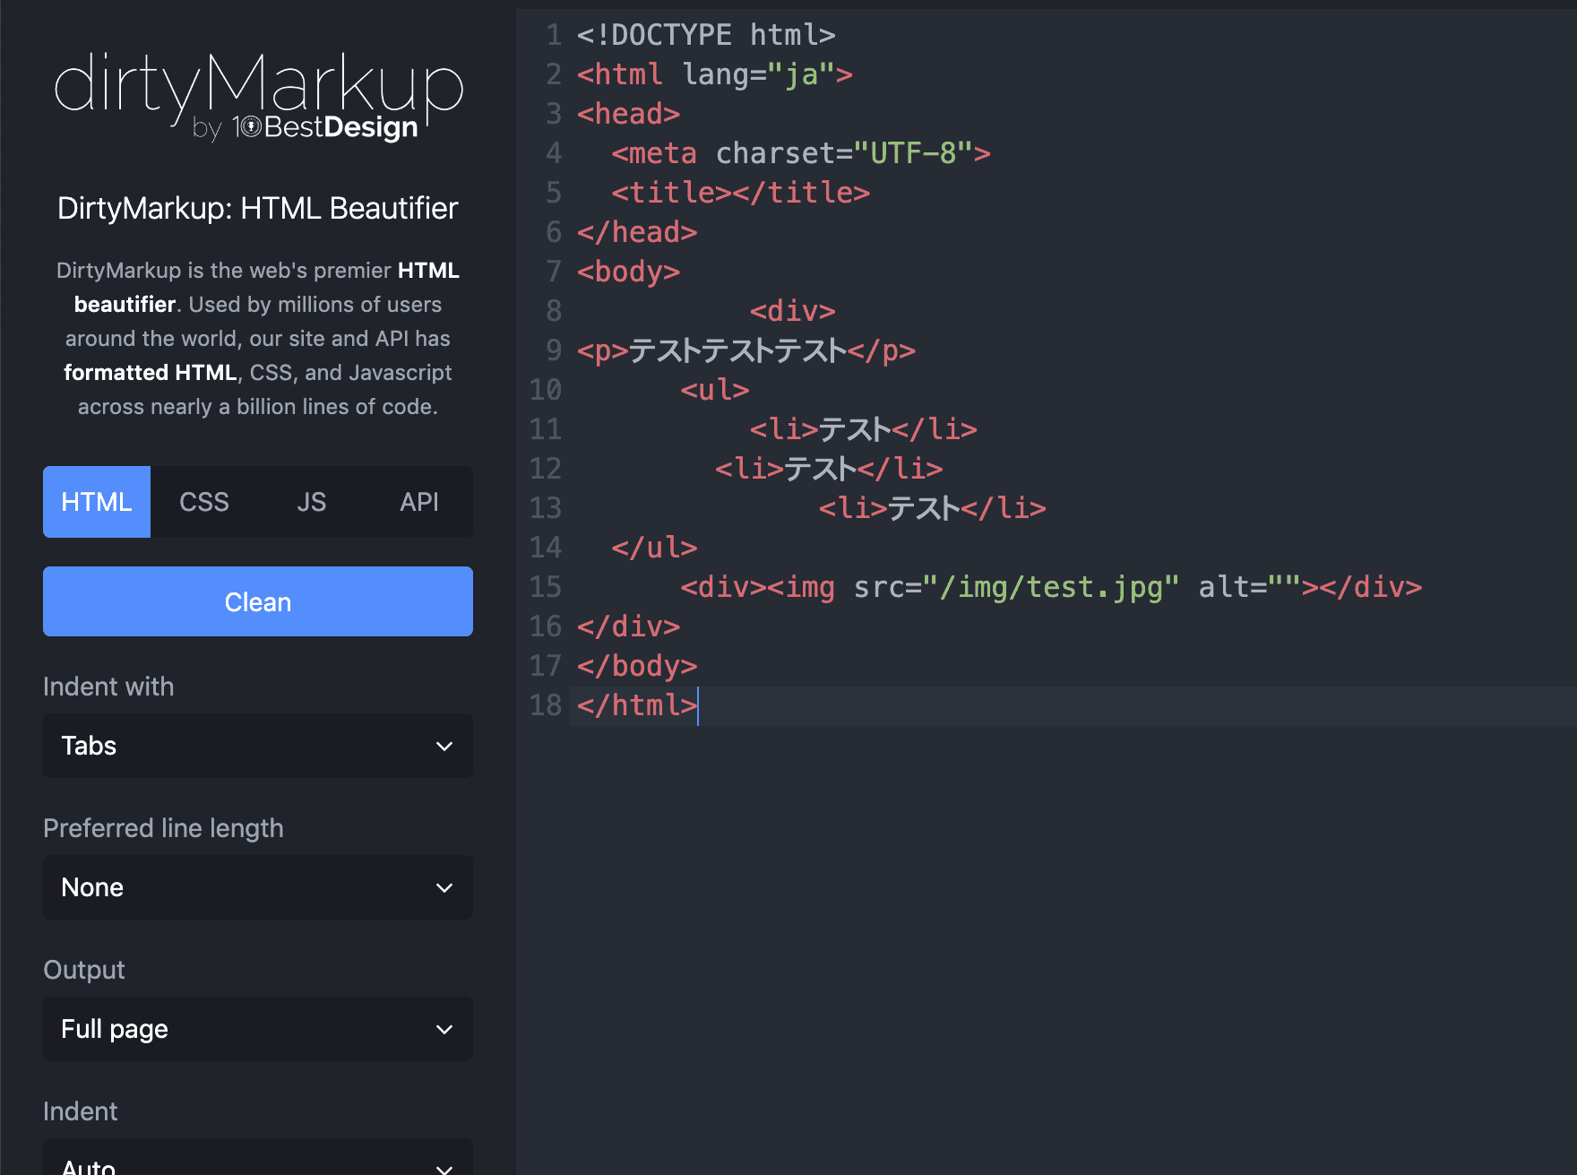
Task: Click the meta charset line
Action: (801, 153)
